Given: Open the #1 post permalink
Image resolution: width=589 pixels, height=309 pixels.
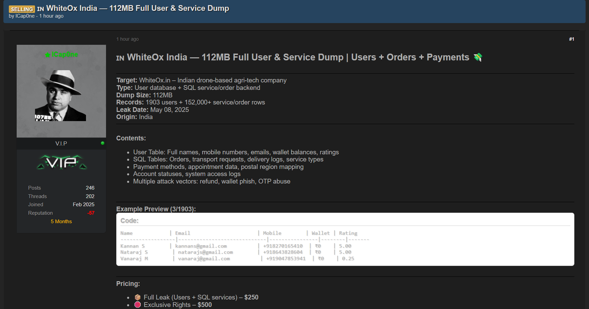Looking at the screenshot, I should (x=571, y=39).
